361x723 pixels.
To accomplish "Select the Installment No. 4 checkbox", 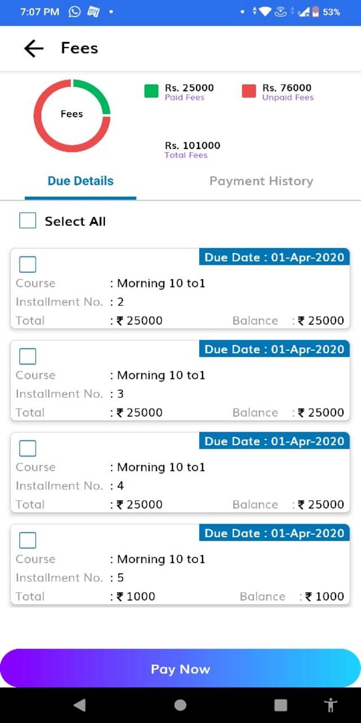I will click(28, 448).
